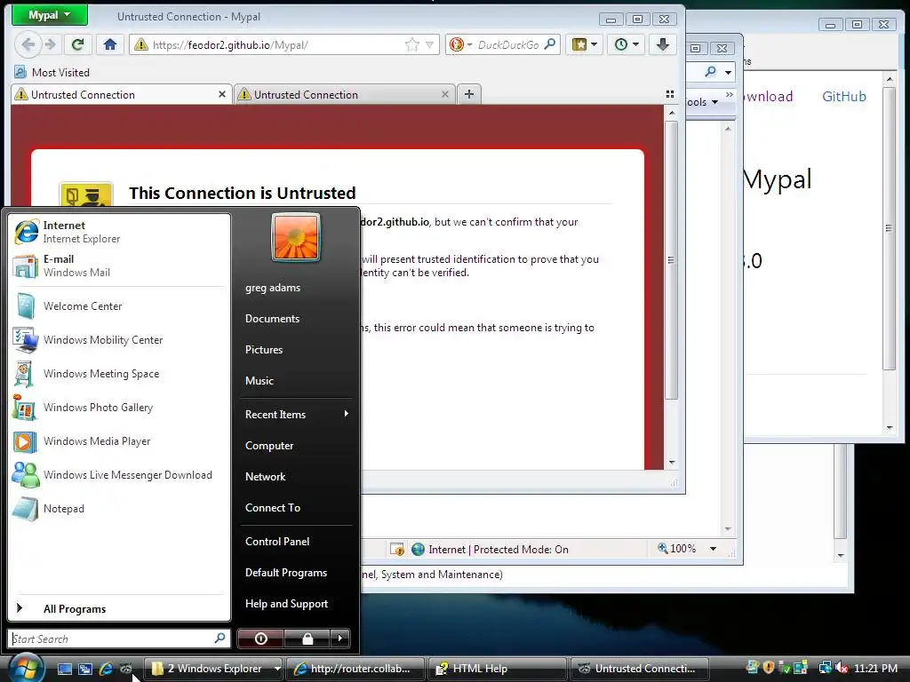Expand All Programs list

(x=119, y=608)
